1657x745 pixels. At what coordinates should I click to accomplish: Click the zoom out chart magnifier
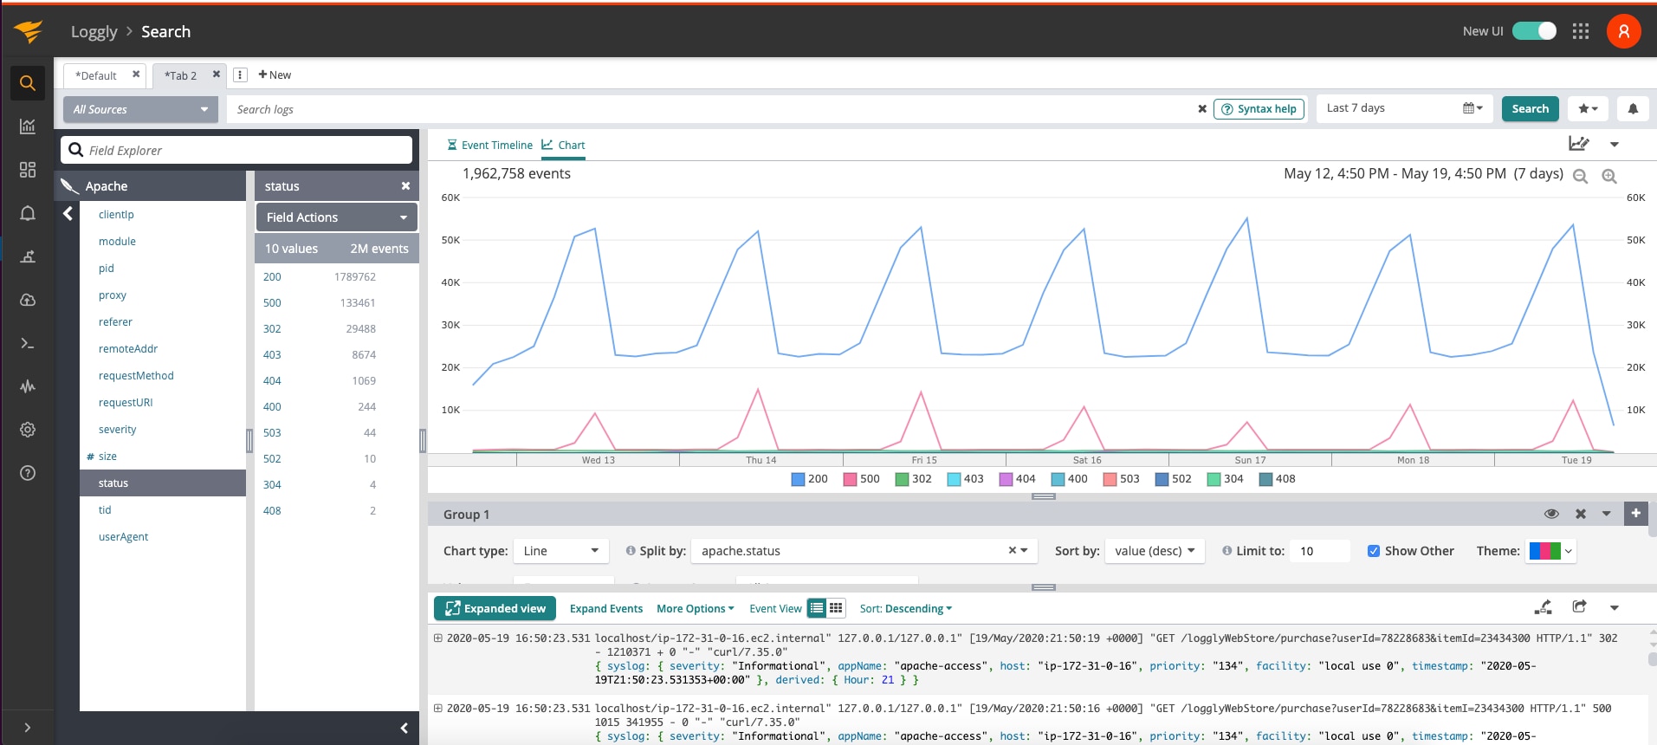(1580, 176)
